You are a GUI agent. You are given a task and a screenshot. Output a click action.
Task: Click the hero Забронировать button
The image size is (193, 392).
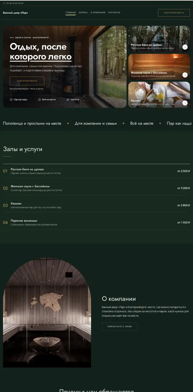coord(27,81)
